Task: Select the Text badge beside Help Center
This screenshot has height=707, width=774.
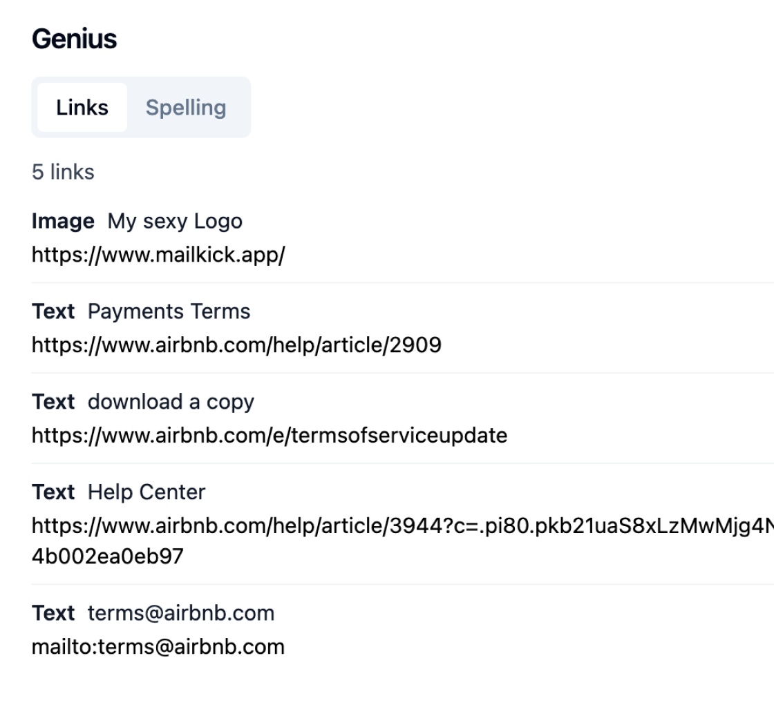Action: click(x=53, y=492)
